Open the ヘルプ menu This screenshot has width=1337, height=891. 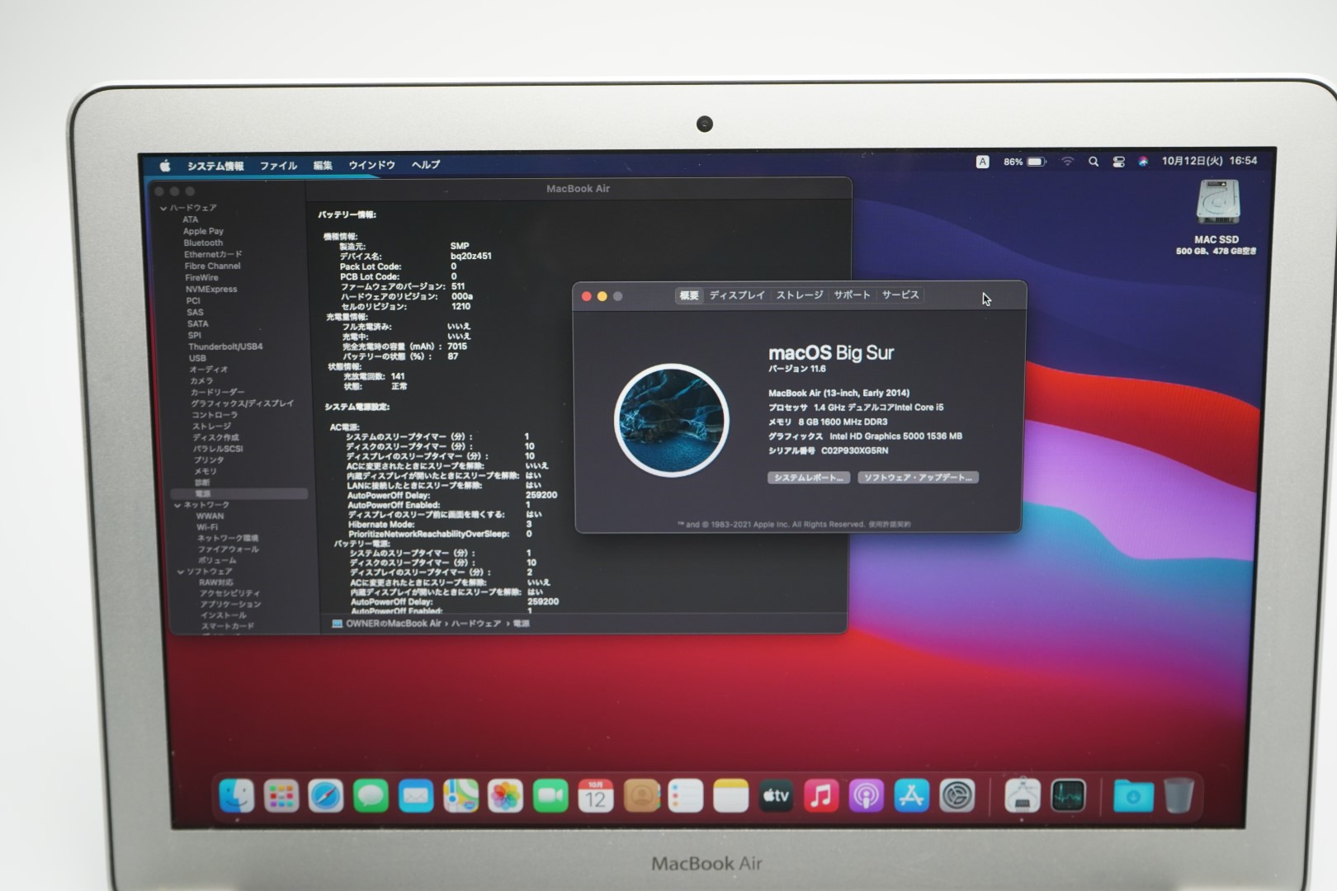(426, 165)
